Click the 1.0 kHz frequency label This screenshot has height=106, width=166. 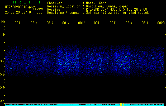click(x=2, y=48)
